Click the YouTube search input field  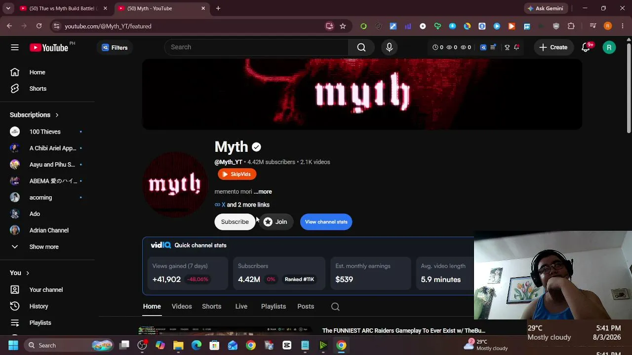click(256, 47)
